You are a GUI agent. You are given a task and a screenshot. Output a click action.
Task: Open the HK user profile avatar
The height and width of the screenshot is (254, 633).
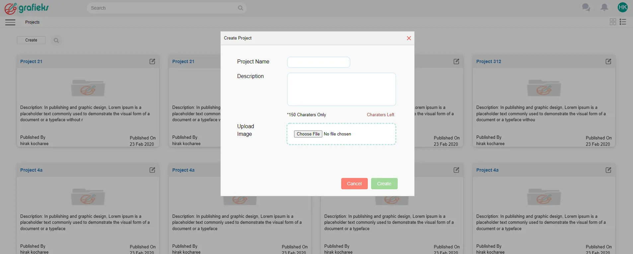point(622,7)
